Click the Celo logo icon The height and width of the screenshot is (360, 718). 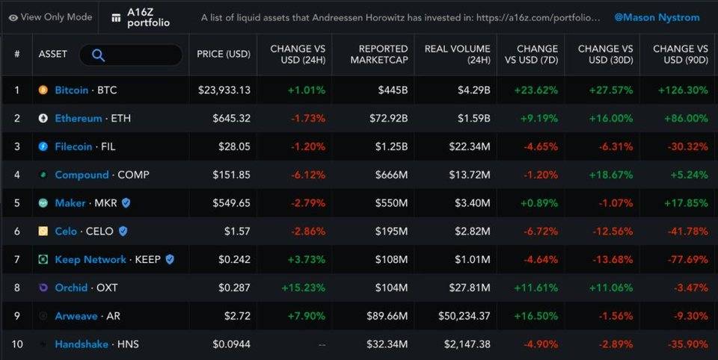pos(43,232)
